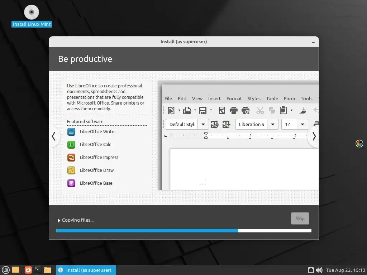This screenshot has width=367, height=275.
Task: Click the LibreOffice Writer icon
Action: coord(71,132)
